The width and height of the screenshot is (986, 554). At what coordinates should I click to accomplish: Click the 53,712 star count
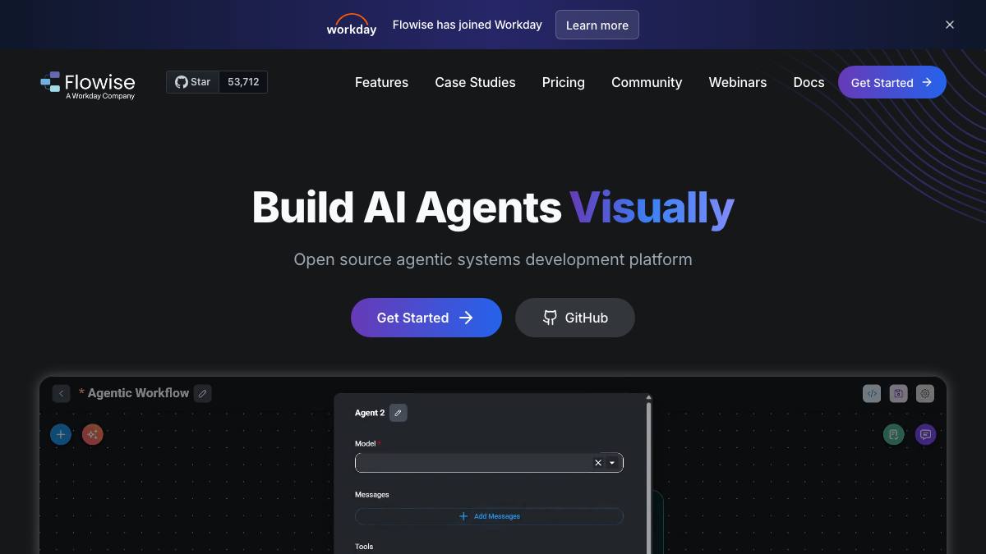click(x=243, y=82)
